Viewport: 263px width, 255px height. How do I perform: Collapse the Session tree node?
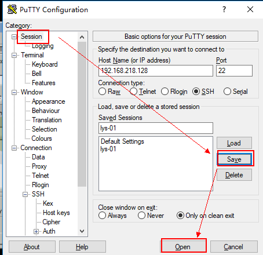point(14,37)
